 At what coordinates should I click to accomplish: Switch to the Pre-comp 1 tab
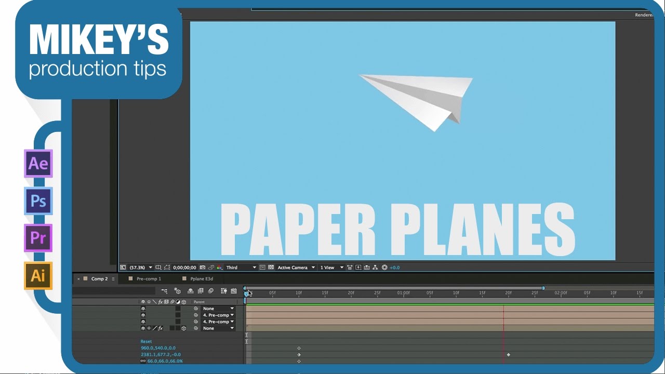[x=149, y=279]
